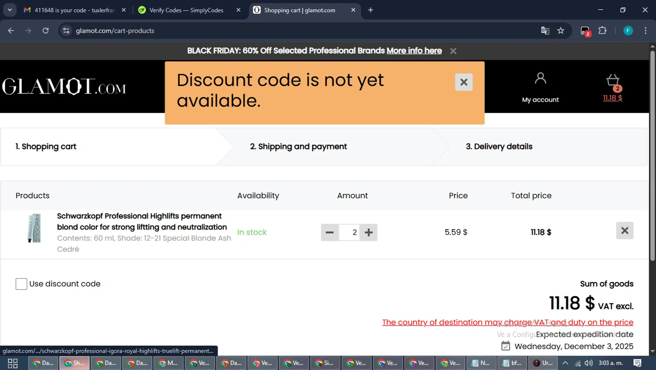Increase the product amount with plus button
656x370 pixels.
click(x=369, y=232)
